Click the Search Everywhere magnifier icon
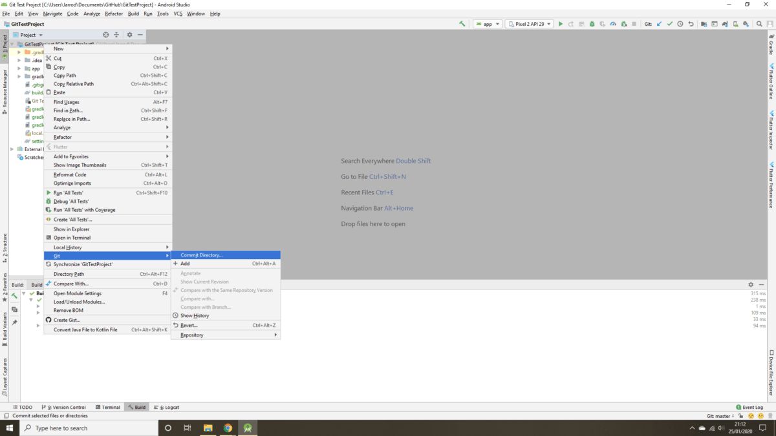The height and width of the screenshot is (436, 776). pyautogui.click(x=759, y=23)
